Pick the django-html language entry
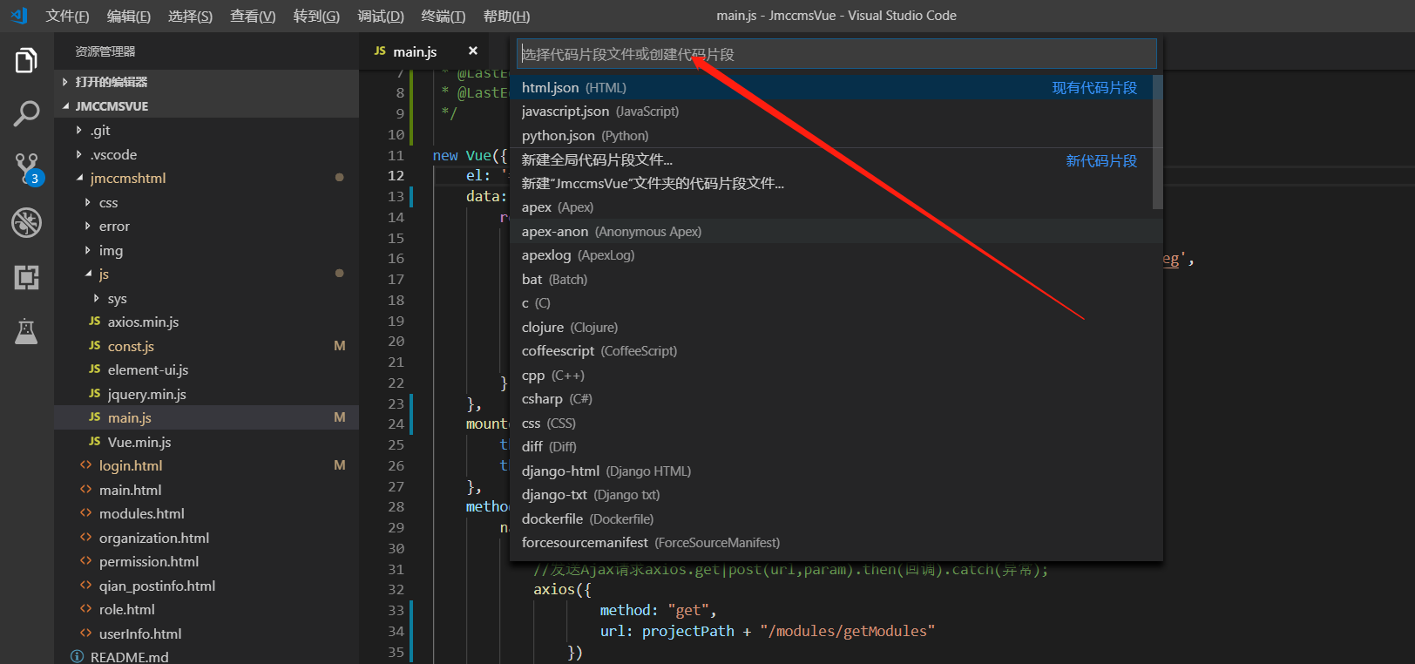 coord(832,471)
